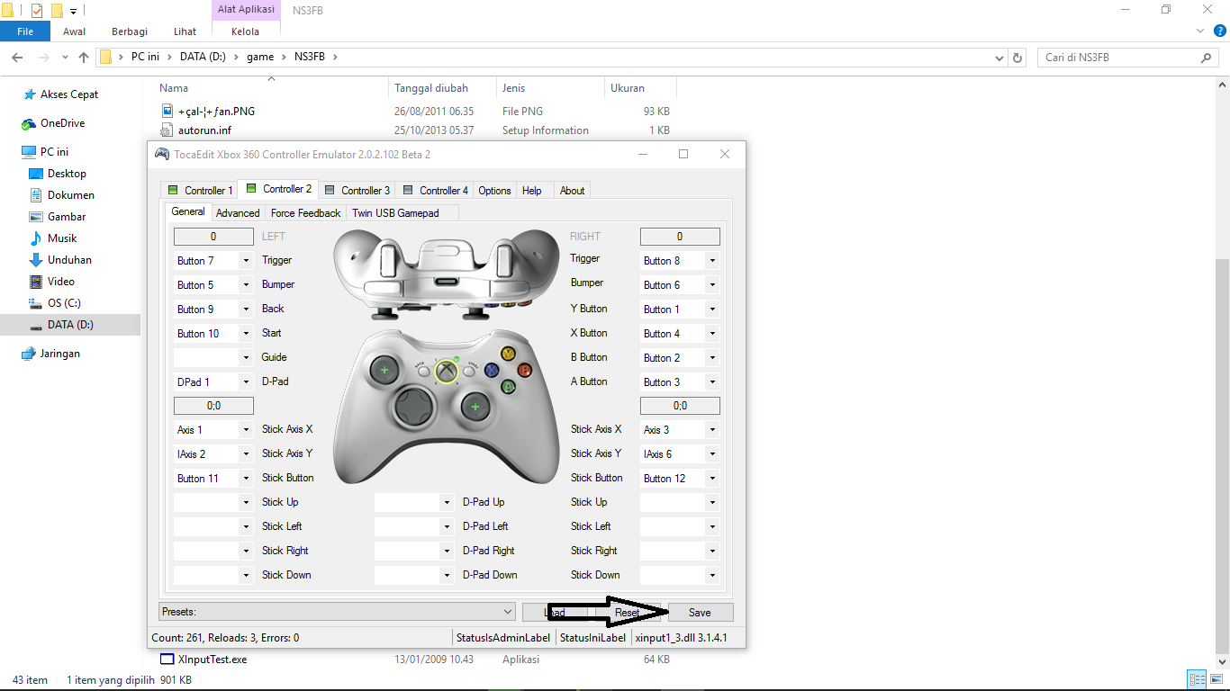Image resolution: width=1230 pixels, height=691 pixels.
Task: Open the Force Feedback sub-tab
Action: 305,213
